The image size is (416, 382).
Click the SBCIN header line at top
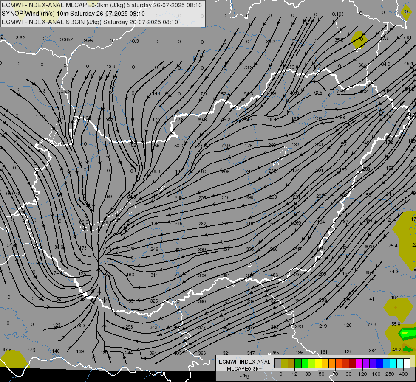point(90,22)
